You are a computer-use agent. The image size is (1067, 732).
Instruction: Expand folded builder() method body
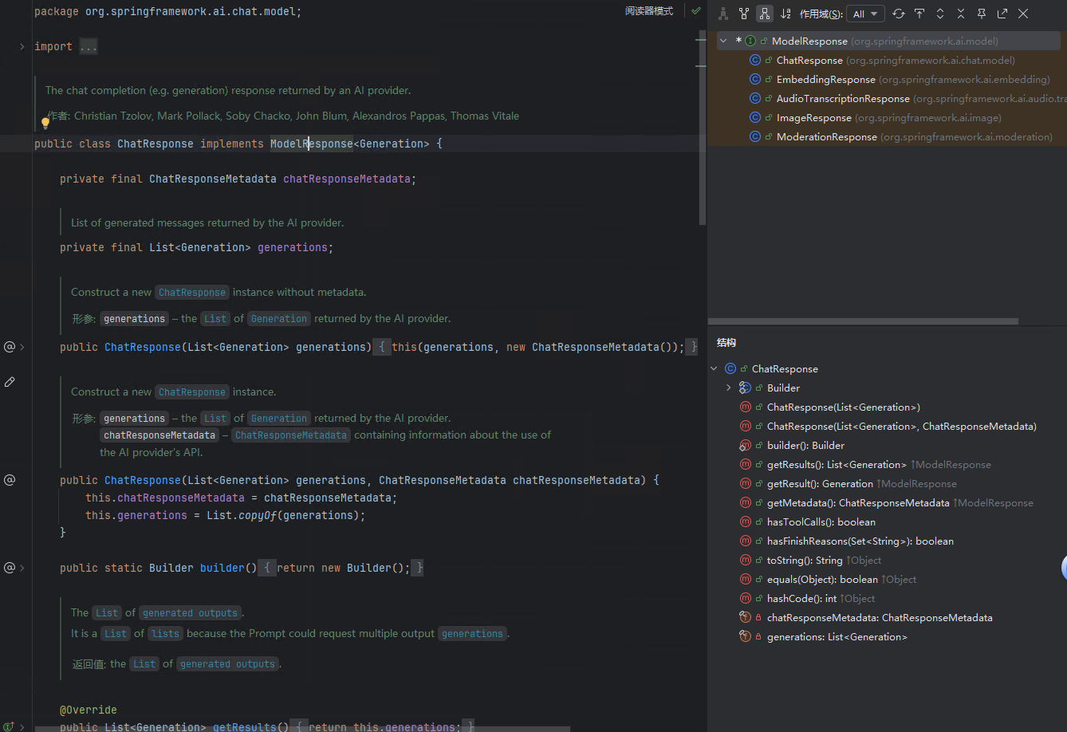(x=22, y=568)
